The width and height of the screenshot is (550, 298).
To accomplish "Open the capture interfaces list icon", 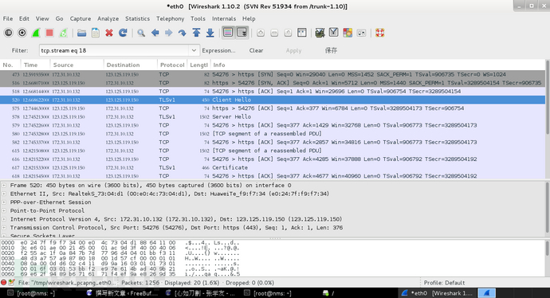I will [9, 33].
